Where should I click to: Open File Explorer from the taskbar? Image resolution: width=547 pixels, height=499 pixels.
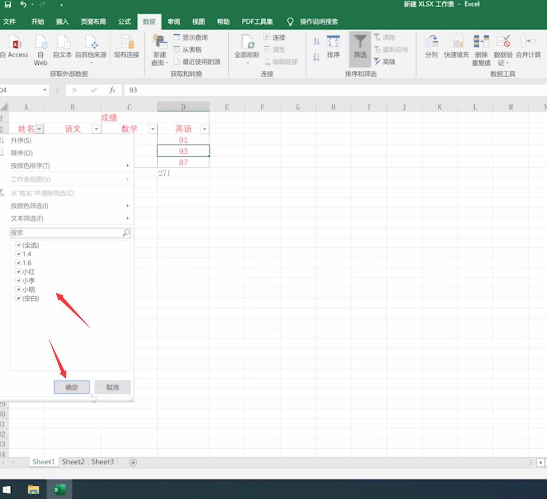(x=33, y=490)
